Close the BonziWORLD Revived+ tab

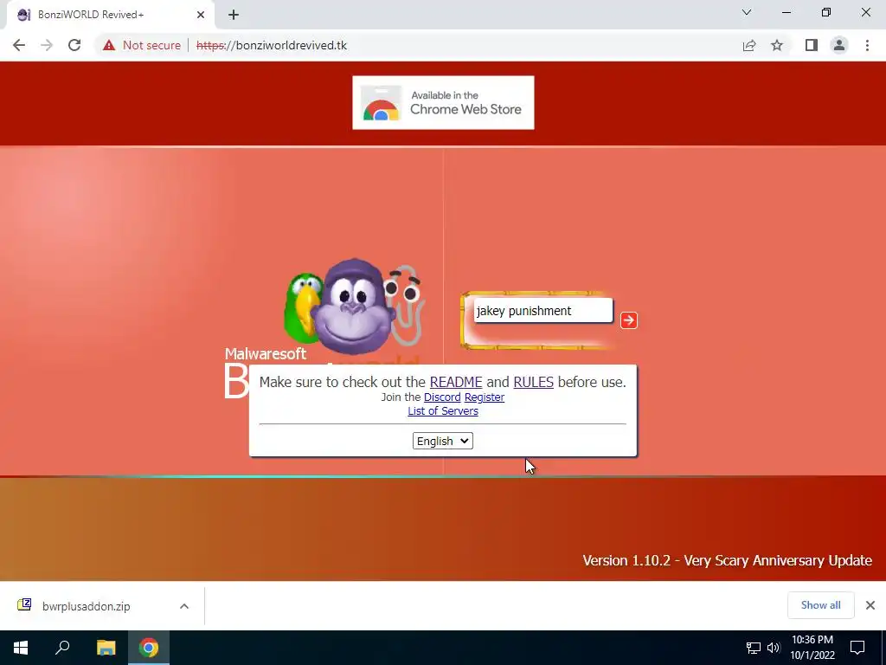pos(201,15)
